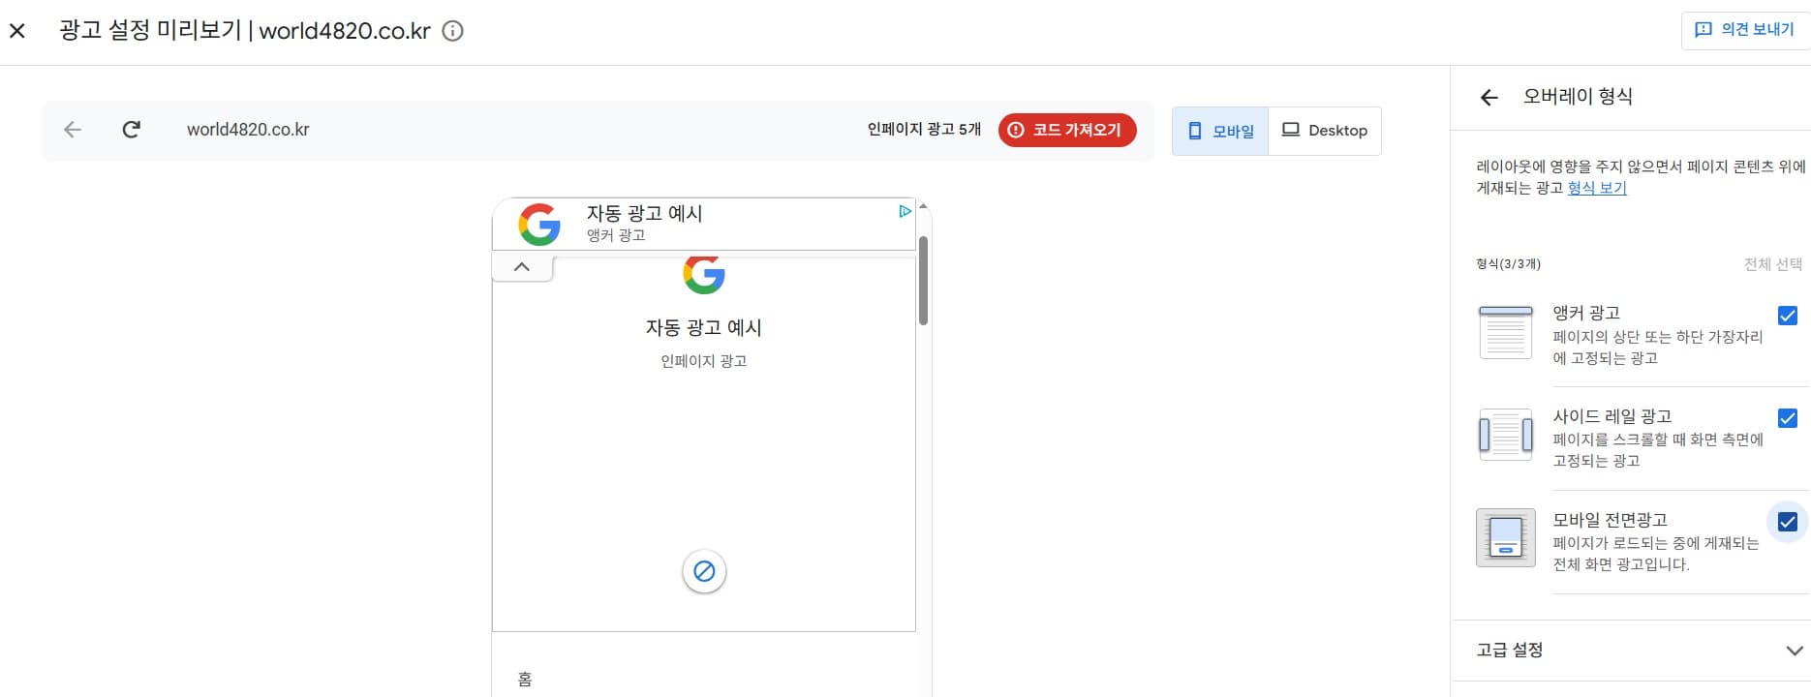Uncheck the 앵커 광고 checkbox
1811x697 pixels.
click(x=1788, y=316)
